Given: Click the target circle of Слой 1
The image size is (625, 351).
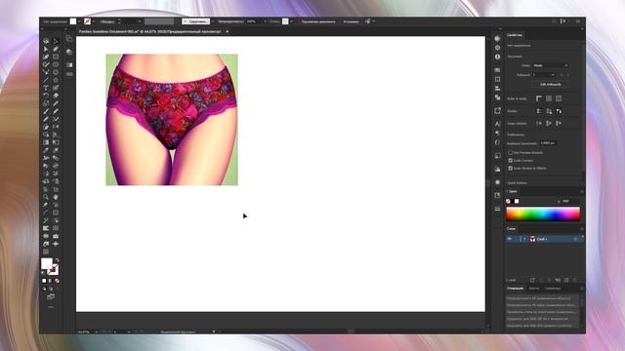Looking at the screenshot, I should 575,239.
